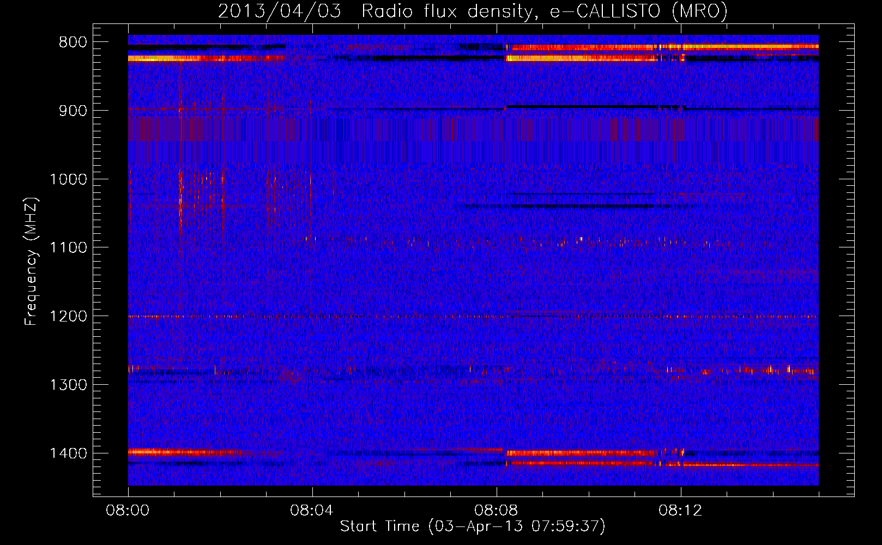Click the 08:00 time tick label
Viewport: 882px width, 545px height.
pyautogui.click(x=128, y=511)
